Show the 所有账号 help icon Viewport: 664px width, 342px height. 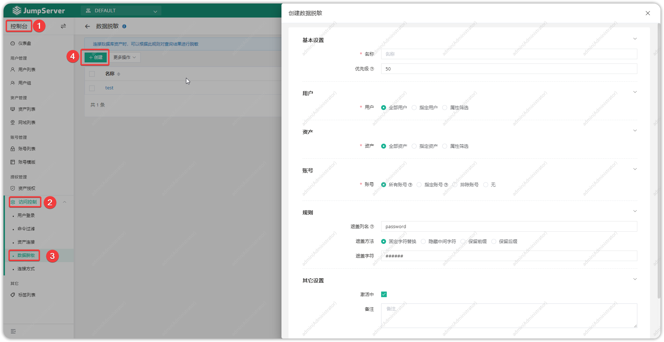coord(410,185)
